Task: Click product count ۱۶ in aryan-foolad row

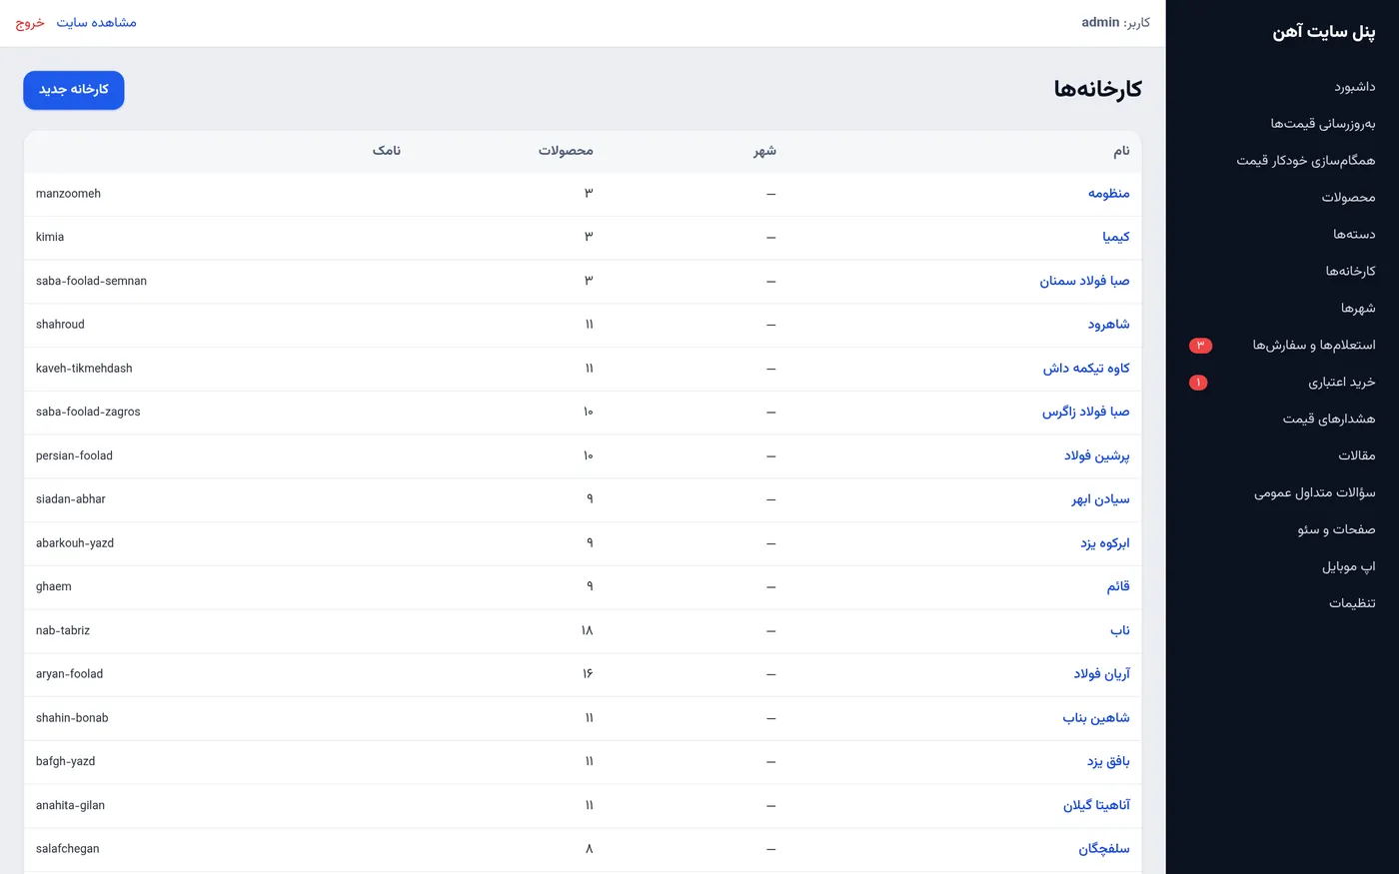Action: (588, 674)
